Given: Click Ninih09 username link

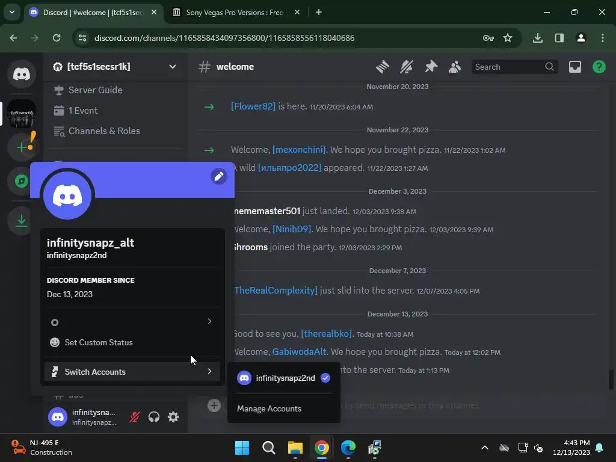Looking at the screenshot, I should tap(292, 229).
